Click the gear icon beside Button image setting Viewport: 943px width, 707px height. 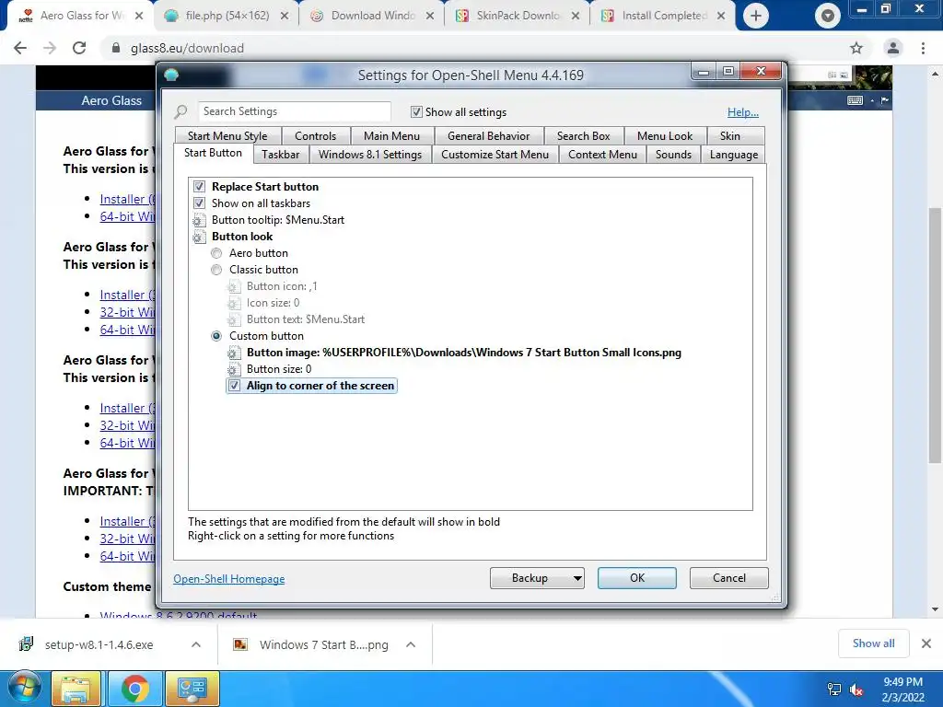234,353
